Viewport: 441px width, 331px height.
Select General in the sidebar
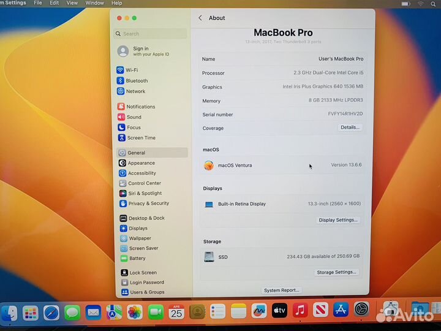click(152, 153)
